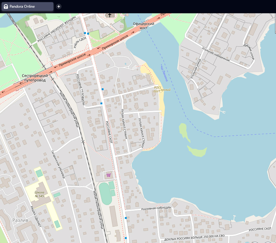Image resolution: width=276 pixels, height=243 pixels.
Task: Open a new tab with the plus button
Action: point(59,7)
